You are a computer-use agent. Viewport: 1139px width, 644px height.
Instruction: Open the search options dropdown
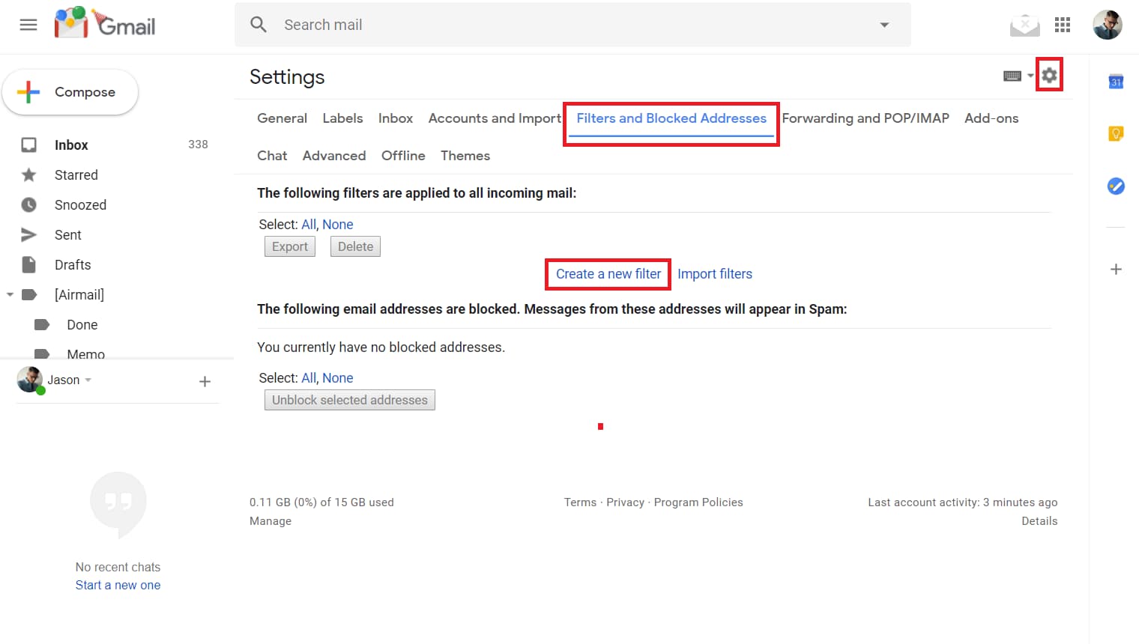[x=884, y=25]
